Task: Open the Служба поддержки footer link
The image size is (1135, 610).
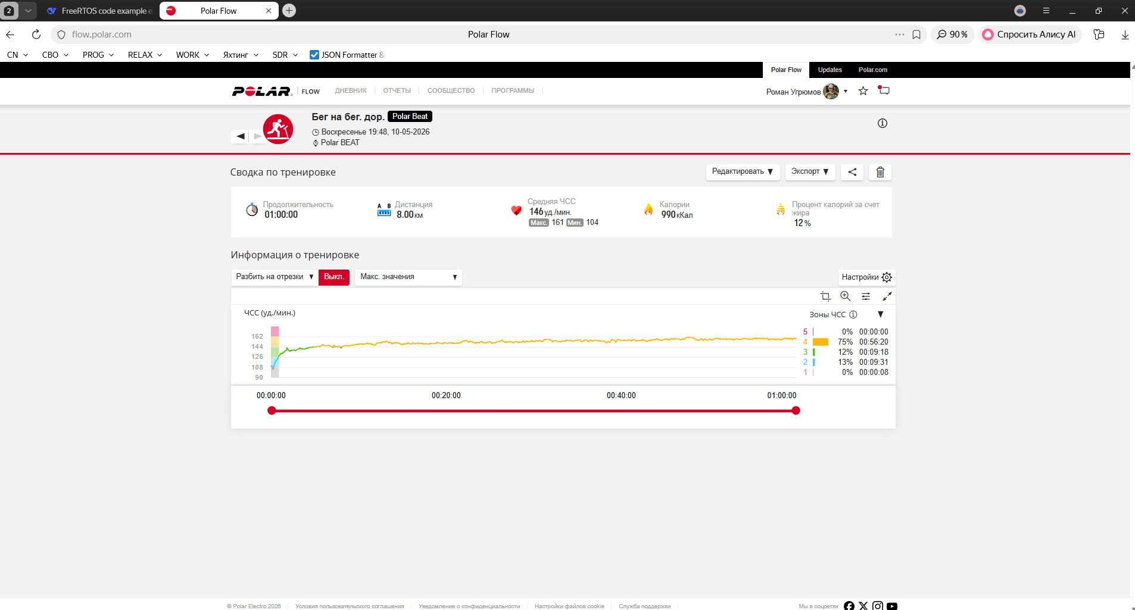Action: [x=644, y=606]
